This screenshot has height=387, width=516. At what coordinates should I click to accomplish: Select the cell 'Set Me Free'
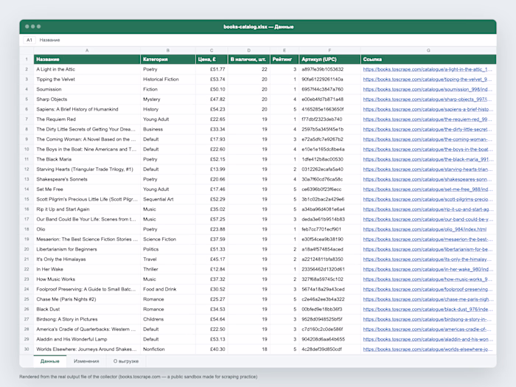tap(87, 189)
